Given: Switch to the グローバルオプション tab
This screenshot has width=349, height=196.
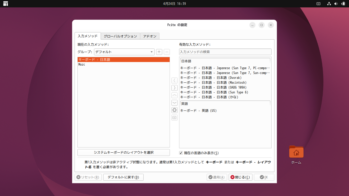Looking at the screenshot, I should coord(120,36).
